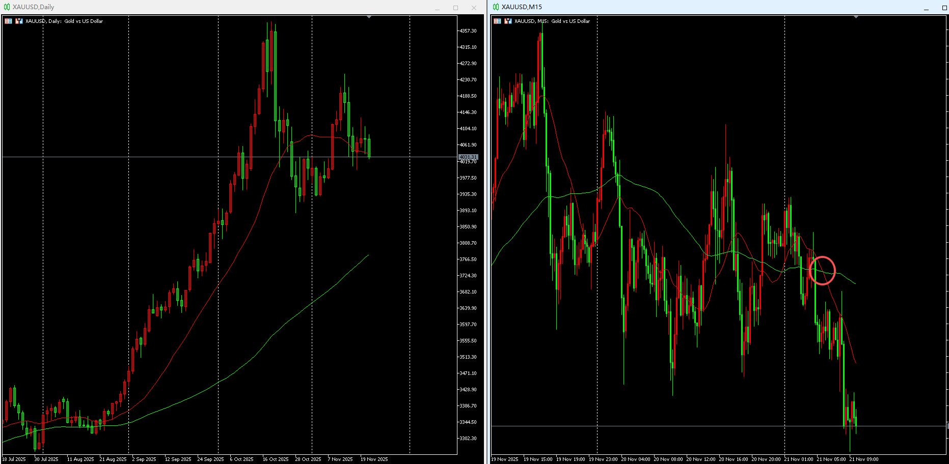Image resolution: width=949 pixels, height=464 pixels.
Task: Open Depth of Market on M15 chart
Action: click(508, 21)
